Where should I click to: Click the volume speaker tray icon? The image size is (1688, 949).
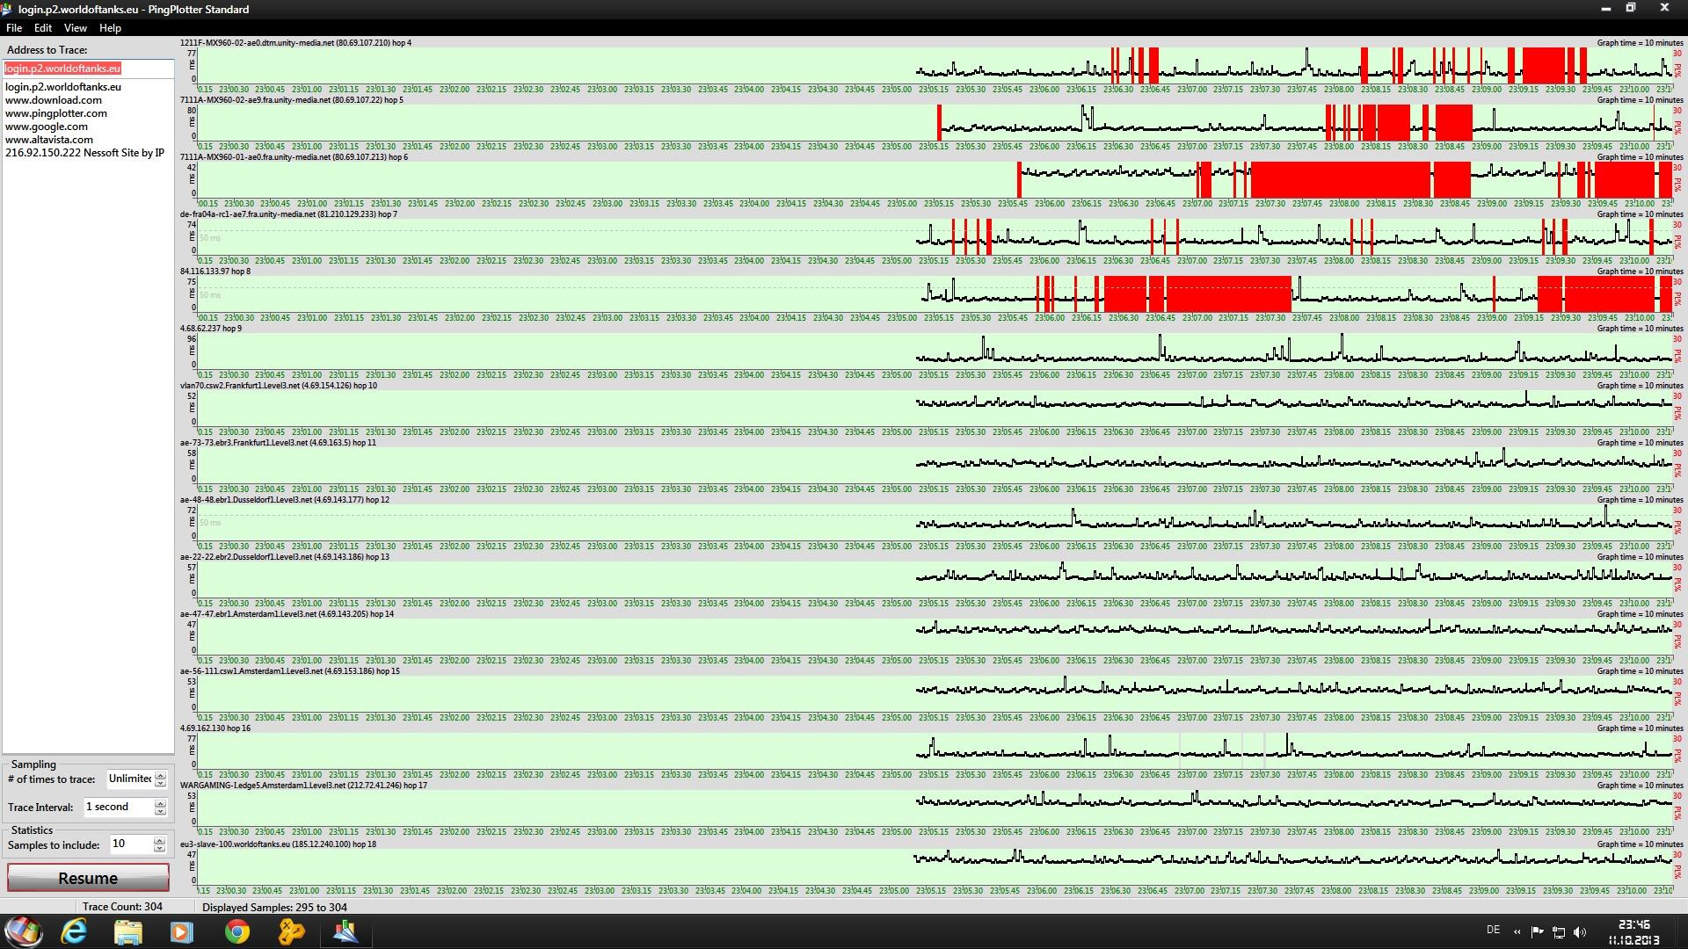coord(1580,931)
